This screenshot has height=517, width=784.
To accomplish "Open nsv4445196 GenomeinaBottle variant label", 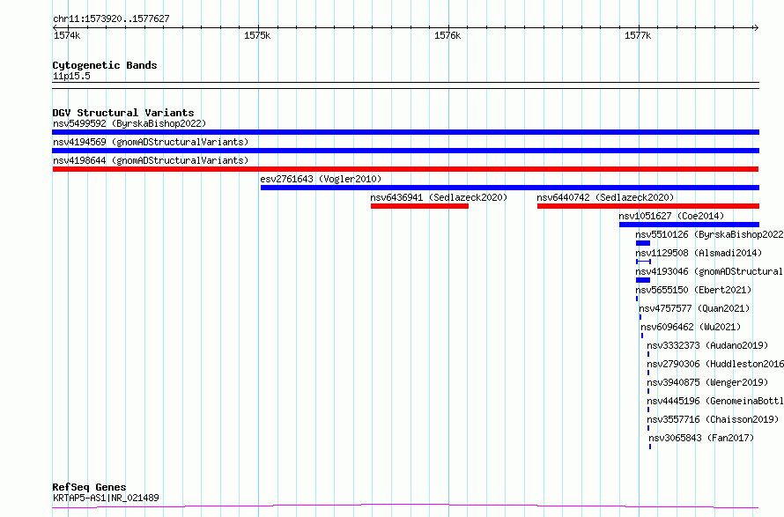I will click(x=715, y=401).
